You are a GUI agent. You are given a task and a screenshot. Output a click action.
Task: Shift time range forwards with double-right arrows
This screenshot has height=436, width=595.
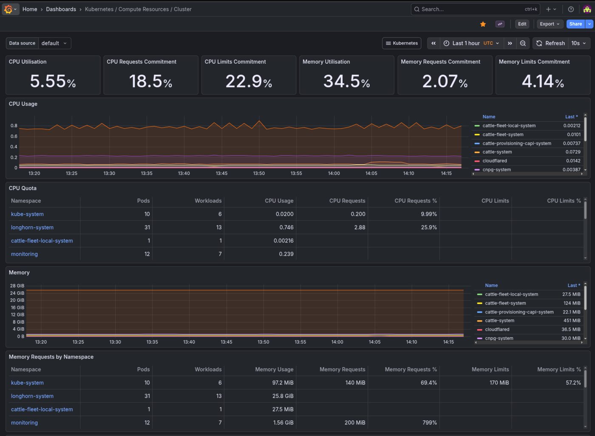coord(510,43)
